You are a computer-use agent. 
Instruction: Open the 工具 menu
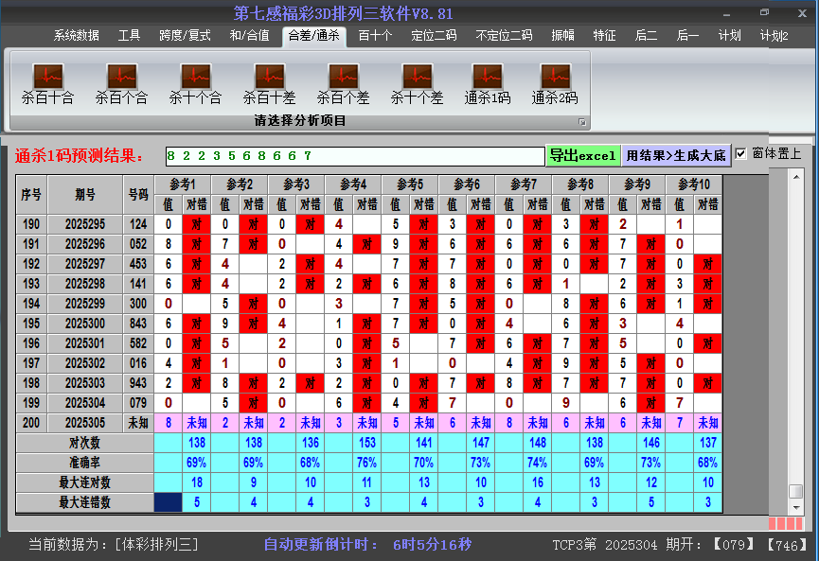(x=129, y=36)
